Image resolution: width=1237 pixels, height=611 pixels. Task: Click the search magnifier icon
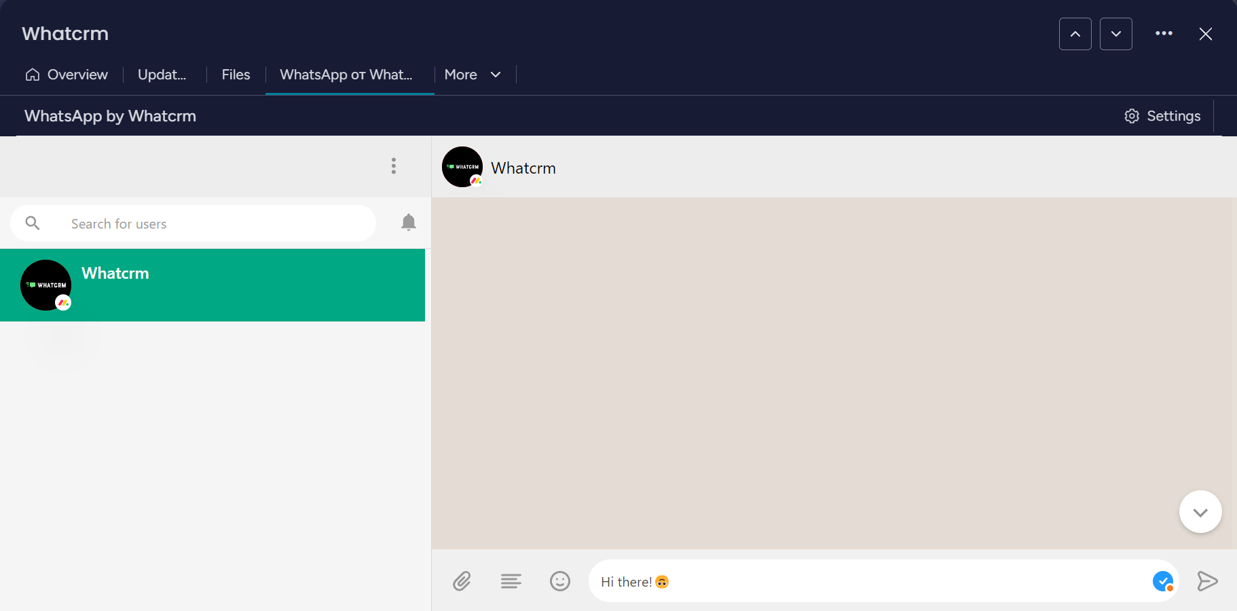33,223
